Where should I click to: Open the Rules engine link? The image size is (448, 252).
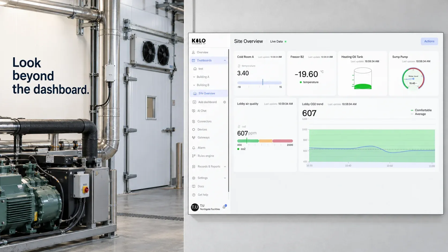[206, 156]
